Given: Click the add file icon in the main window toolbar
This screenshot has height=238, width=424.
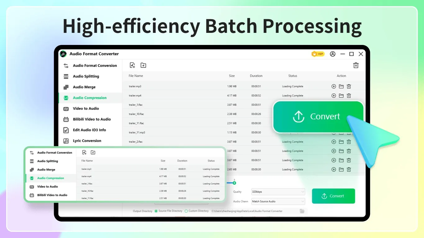Looking at the screenshot, I should [133, 65].
